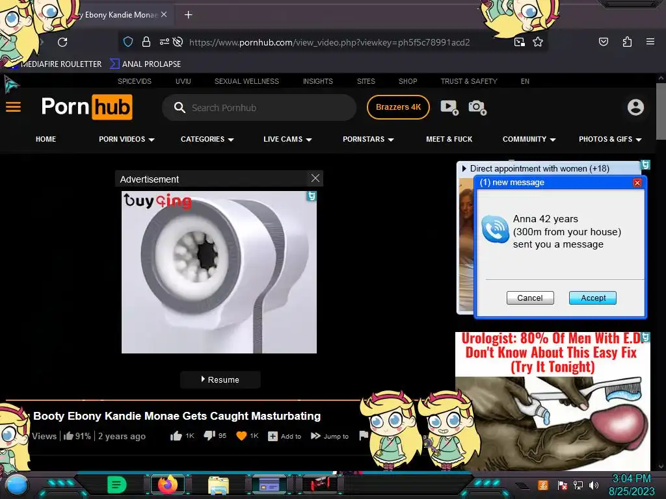666x499 pixels.
Task: Open the SPICEVIDS top link
Action: [x=134, y=81]
